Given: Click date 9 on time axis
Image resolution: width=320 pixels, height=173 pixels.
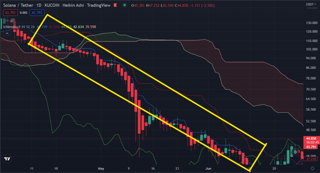Looking at the screenshot, I should [128, 169].
